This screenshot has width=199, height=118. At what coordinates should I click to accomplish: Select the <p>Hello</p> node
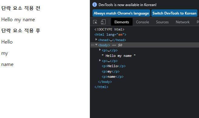113,66
